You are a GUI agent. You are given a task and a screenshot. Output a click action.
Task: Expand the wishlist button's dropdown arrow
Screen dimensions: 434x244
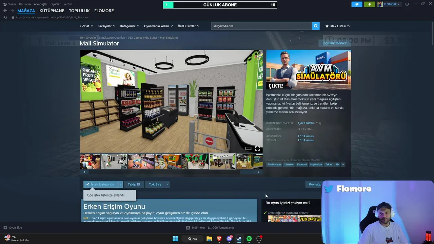tap(120, 184)
